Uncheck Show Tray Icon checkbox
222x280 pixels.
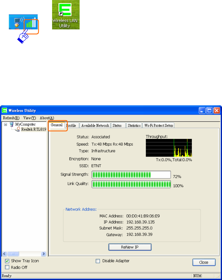coord(7,261)
